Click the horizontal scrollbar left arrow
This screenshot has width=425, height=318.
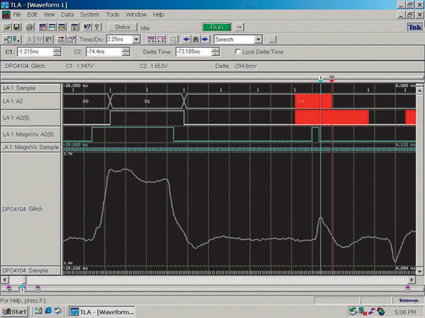click(5, 280)
